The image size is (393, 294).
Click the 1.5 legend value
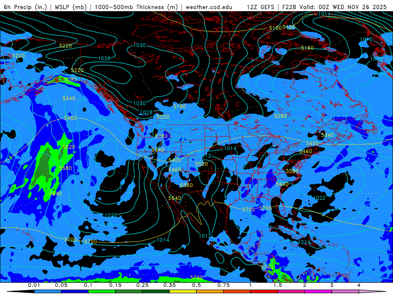(x=278, y=285)
